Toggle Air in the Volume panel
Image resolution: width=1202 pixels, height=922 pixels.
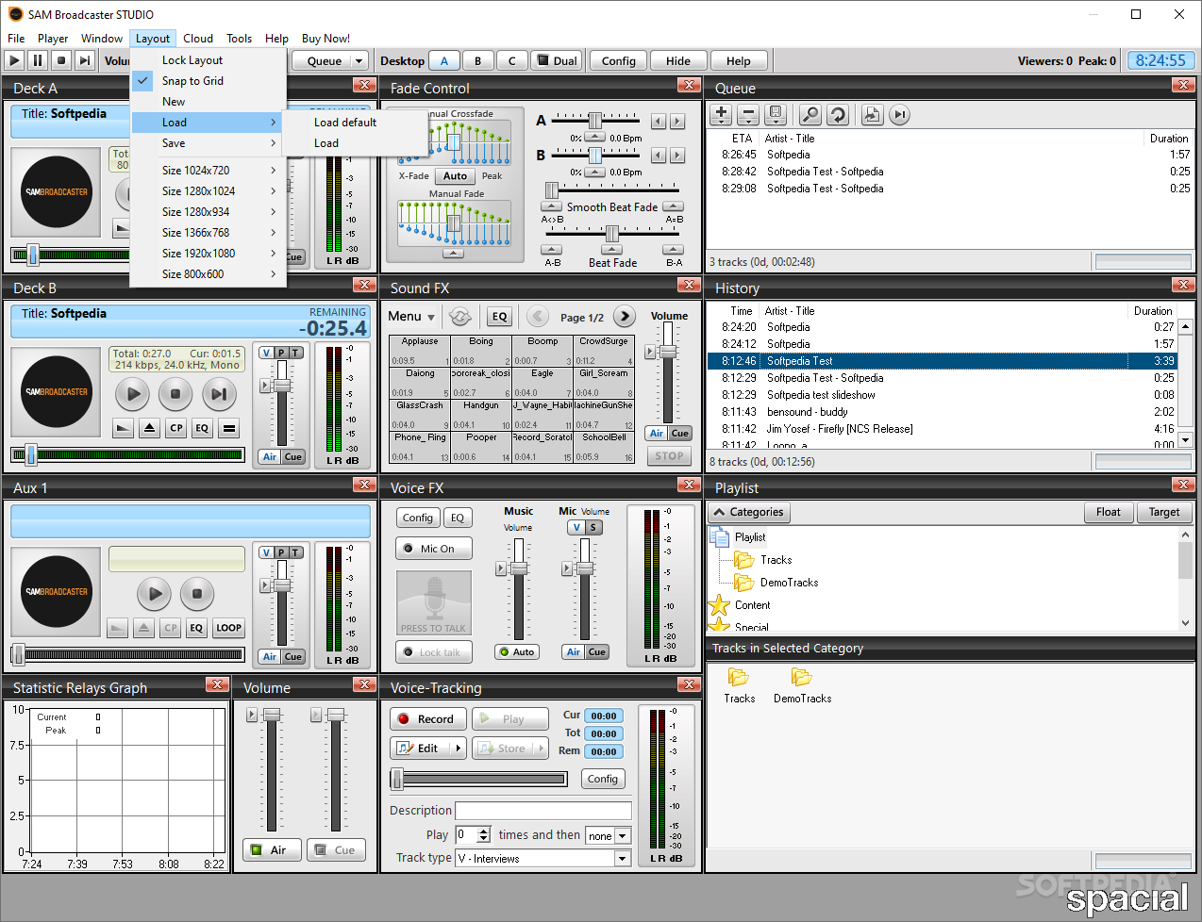tap(272, 850)
